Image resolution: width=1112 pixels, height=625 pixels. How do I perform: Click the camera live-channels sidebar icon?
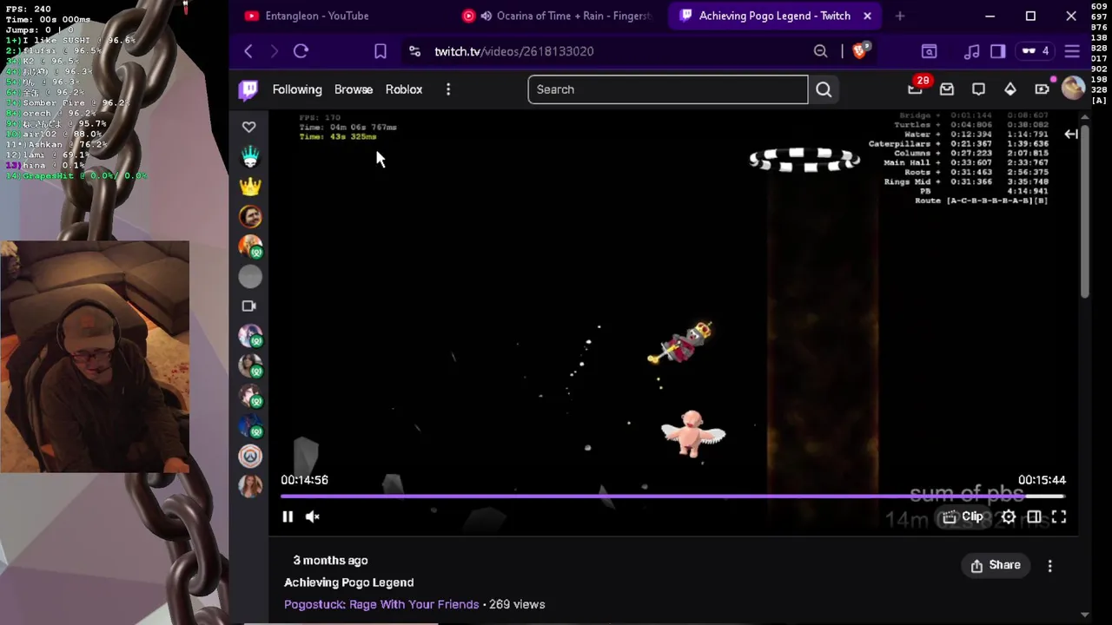click(249, 306)
